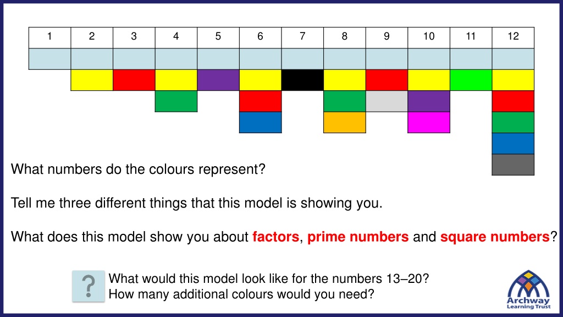Click the 'What numbers do the colours represent?' text
The height and width of the screenshot is (317, 563).
click(x=138, y=170)
